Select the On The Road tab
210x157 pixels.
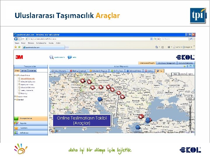(x=117, y=71)
